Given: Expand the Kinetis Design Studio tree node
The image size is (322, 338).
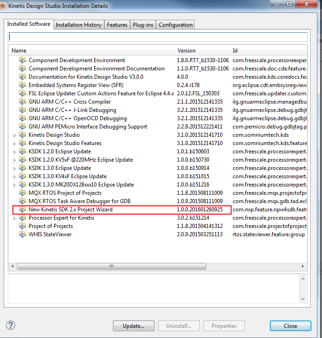Looking at the screenshot, I should pos(14,135).
